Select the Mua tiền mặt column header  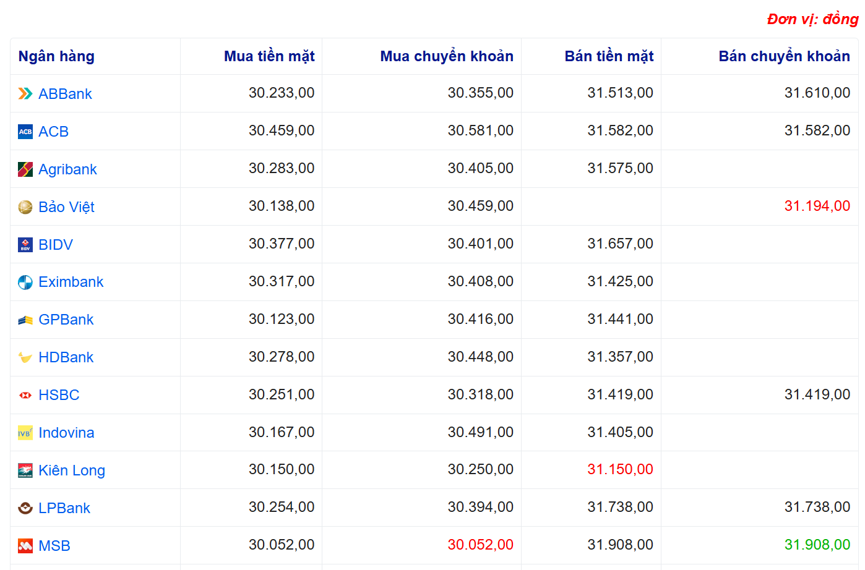(269, 56)
